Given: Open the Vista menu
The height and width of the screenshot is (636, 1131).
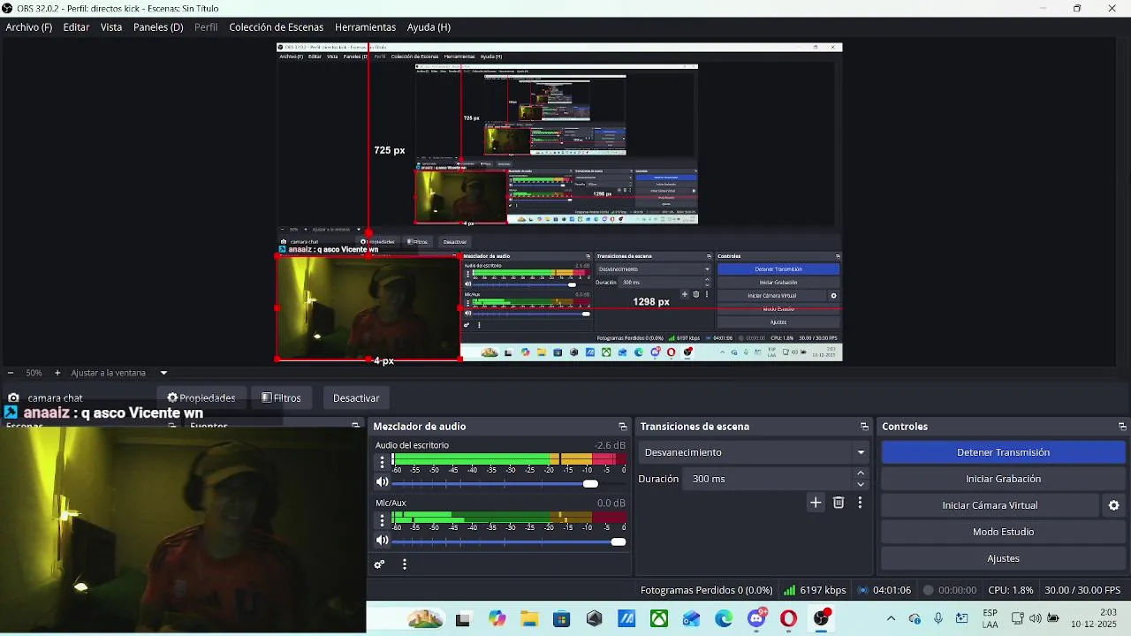Looking at the screenshot, I should point(111,27).
